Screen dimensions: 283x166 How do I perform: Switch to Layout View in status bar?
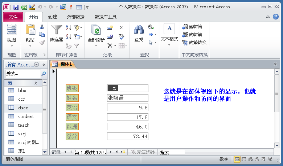263,159
